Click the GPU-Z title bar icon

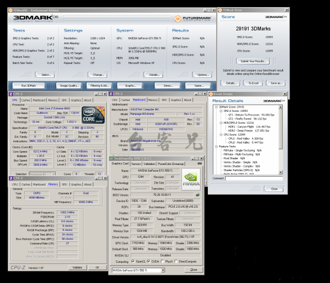pyautogui.click(x=111, y=158)
